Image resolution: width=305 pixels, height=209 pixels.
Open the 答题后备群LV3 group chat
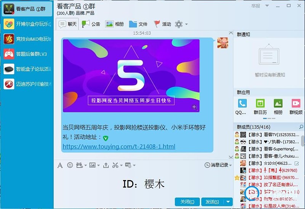[27, 54]
